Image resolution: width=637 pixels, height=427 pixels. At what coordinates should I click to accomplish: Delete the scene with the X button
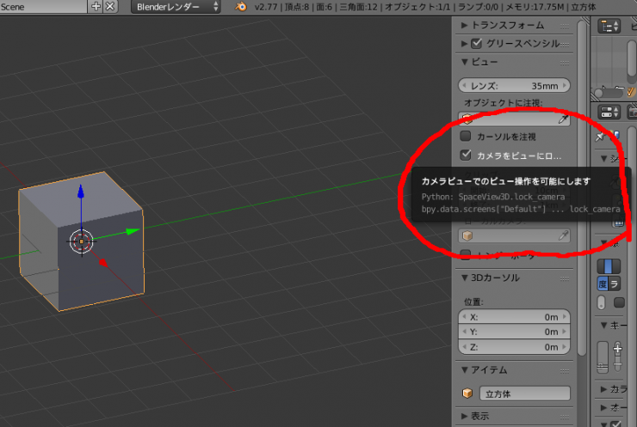110,7
